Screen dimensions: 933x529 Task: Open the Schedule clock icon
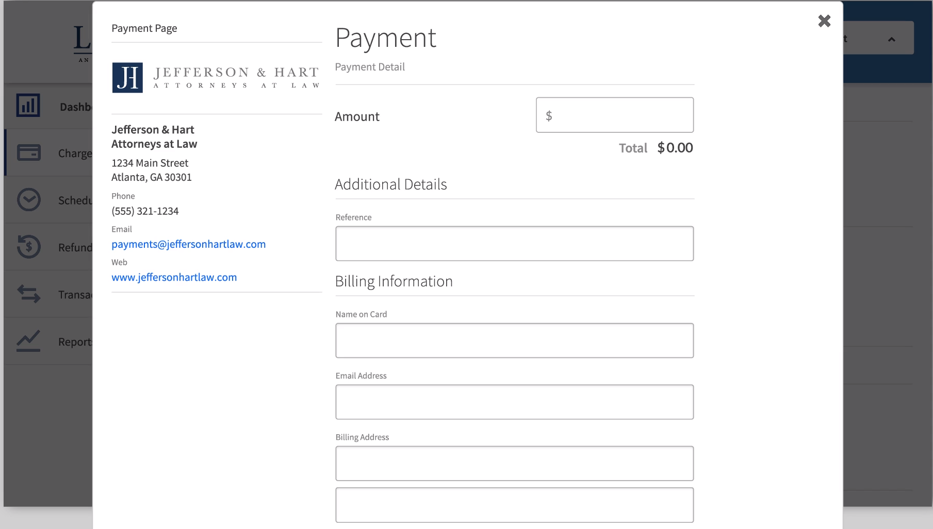point(28,200)
